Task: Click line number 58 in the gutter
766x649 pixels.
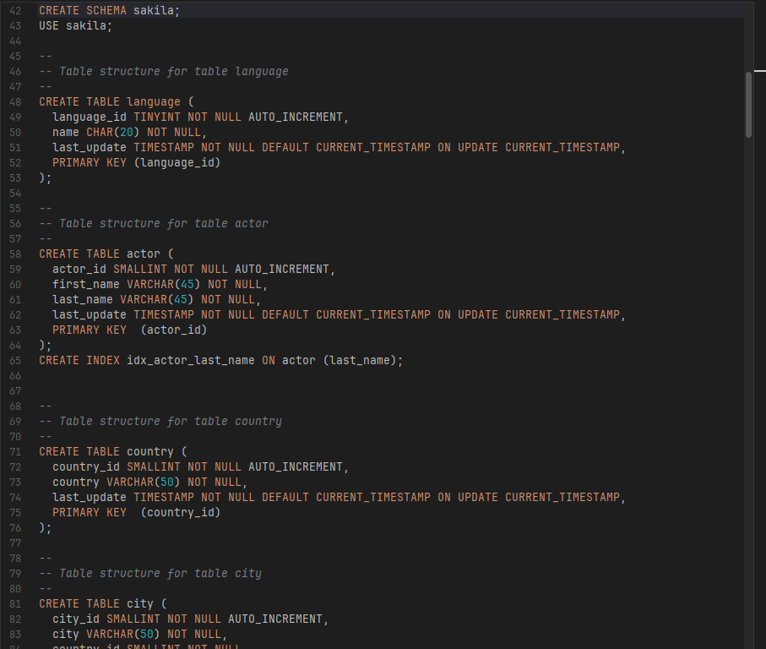Action: pos(15,254)
